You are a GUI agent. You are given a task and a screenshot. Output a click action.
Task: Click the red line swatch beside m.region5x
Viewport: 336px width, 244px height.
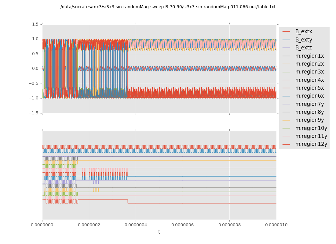pyautogui.click(x=286, y=88)
